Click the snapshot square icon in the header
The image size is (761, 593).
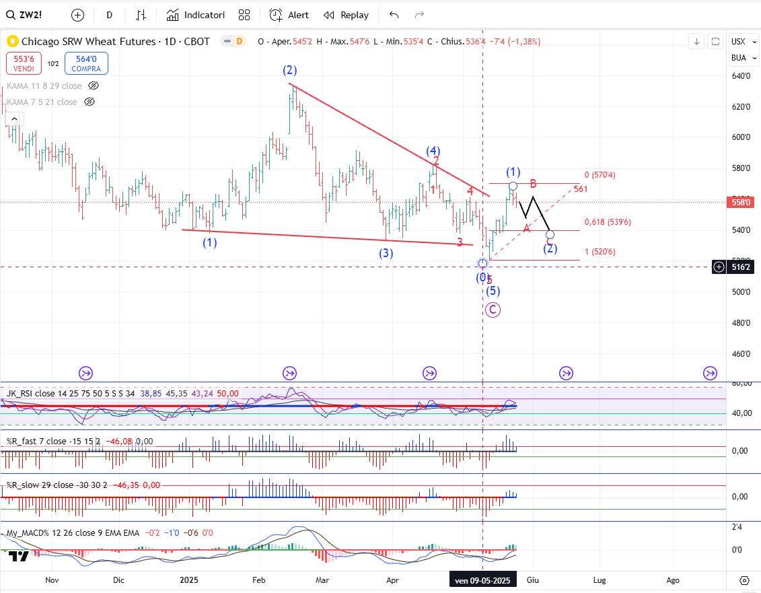click(715, 41)
